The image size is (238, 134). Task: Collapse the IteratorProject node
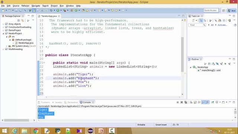(3, 33)
